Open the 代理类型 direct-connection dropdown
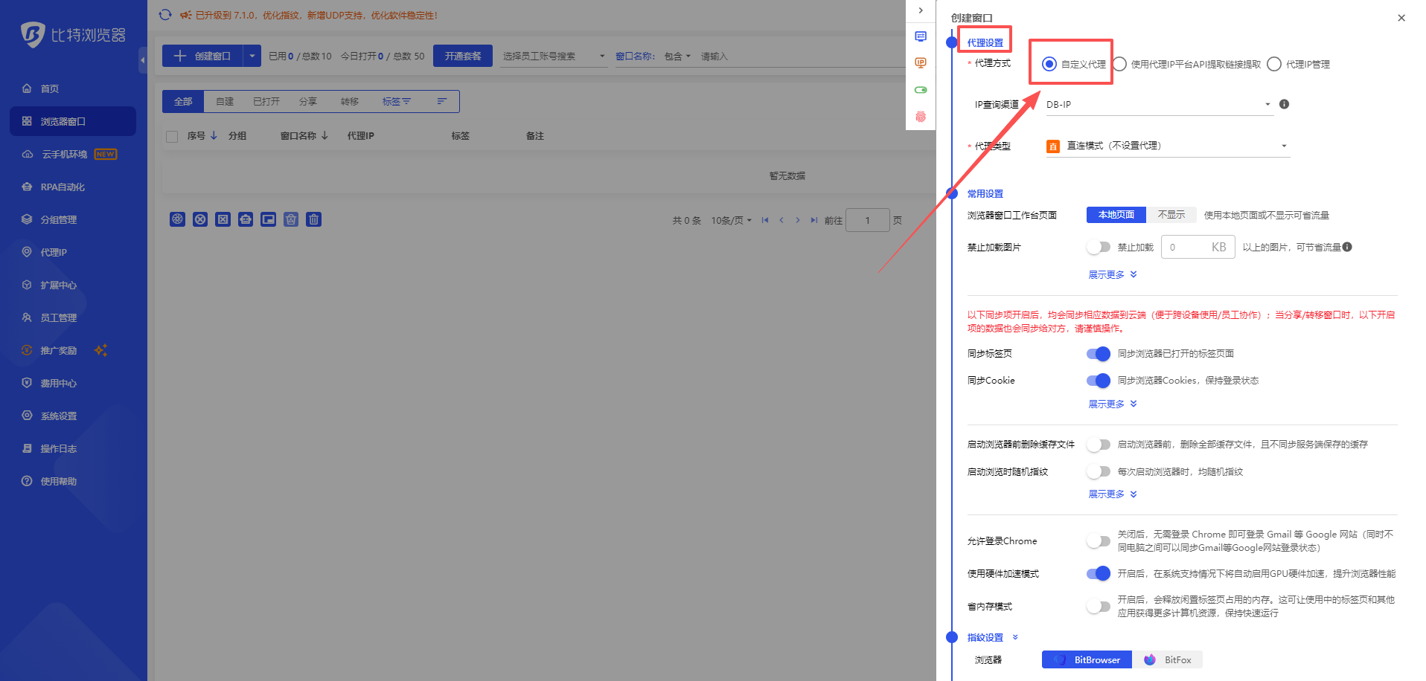The image size is (1426, 681). pos(1166,146)
